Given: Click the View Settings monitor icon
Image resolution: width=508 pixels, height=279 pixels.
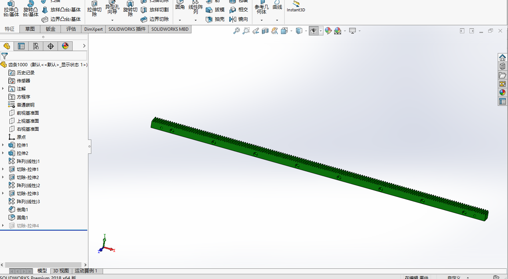Looking at the screenshot, I should point(352,31).
